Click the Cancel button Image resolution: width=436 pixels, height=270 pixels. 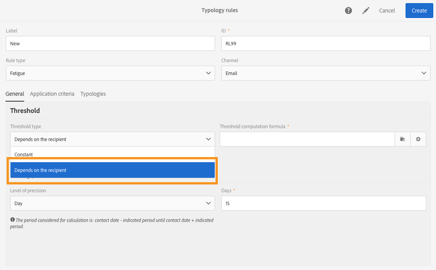(x=387, y=11)
